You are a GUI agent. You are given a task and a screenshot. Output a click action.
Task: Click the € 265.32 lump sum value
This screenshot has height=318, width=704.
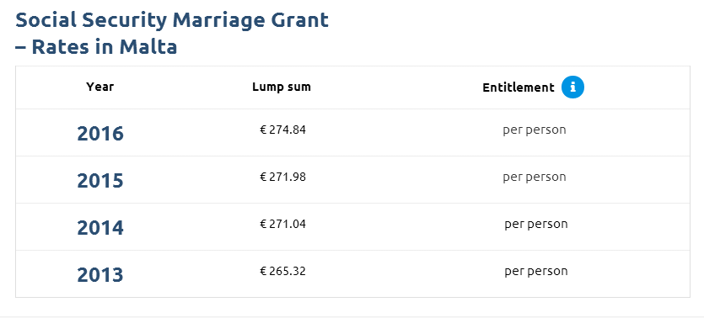coord(282,271)
